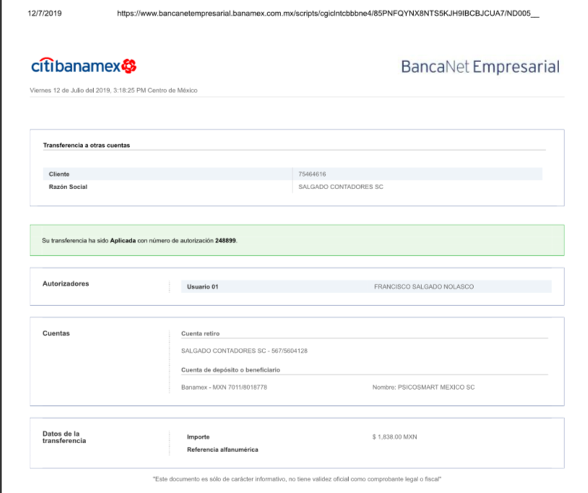Click the BancaNet Empresarial heading
The width and height of the screenshot is (588, 493).
[x=480, y=67]
